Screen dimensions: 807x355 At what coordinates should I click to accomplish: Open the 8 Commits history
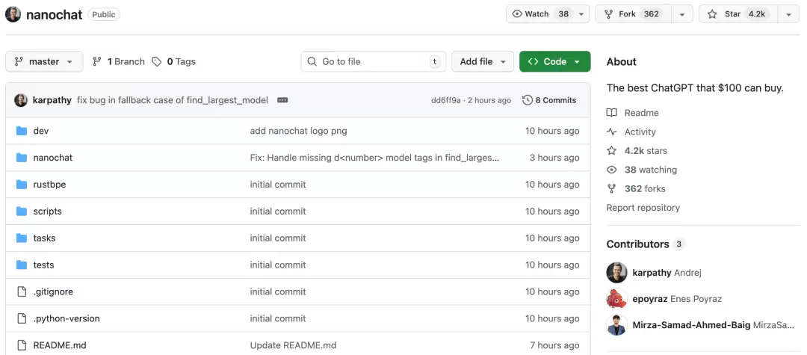pyautogui.click(x=549, y=100)
